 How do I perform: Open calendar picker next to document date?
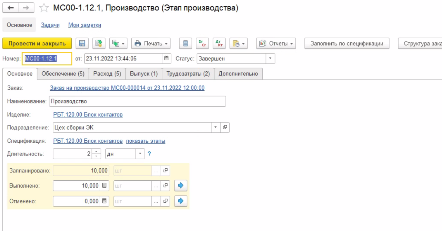167,59
